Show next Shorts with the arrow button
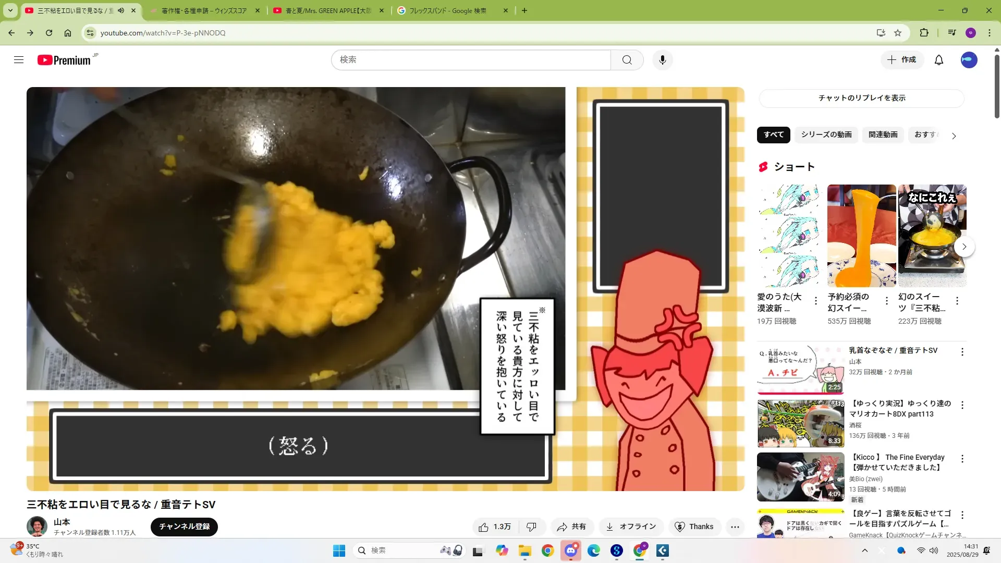 [964, 247]
